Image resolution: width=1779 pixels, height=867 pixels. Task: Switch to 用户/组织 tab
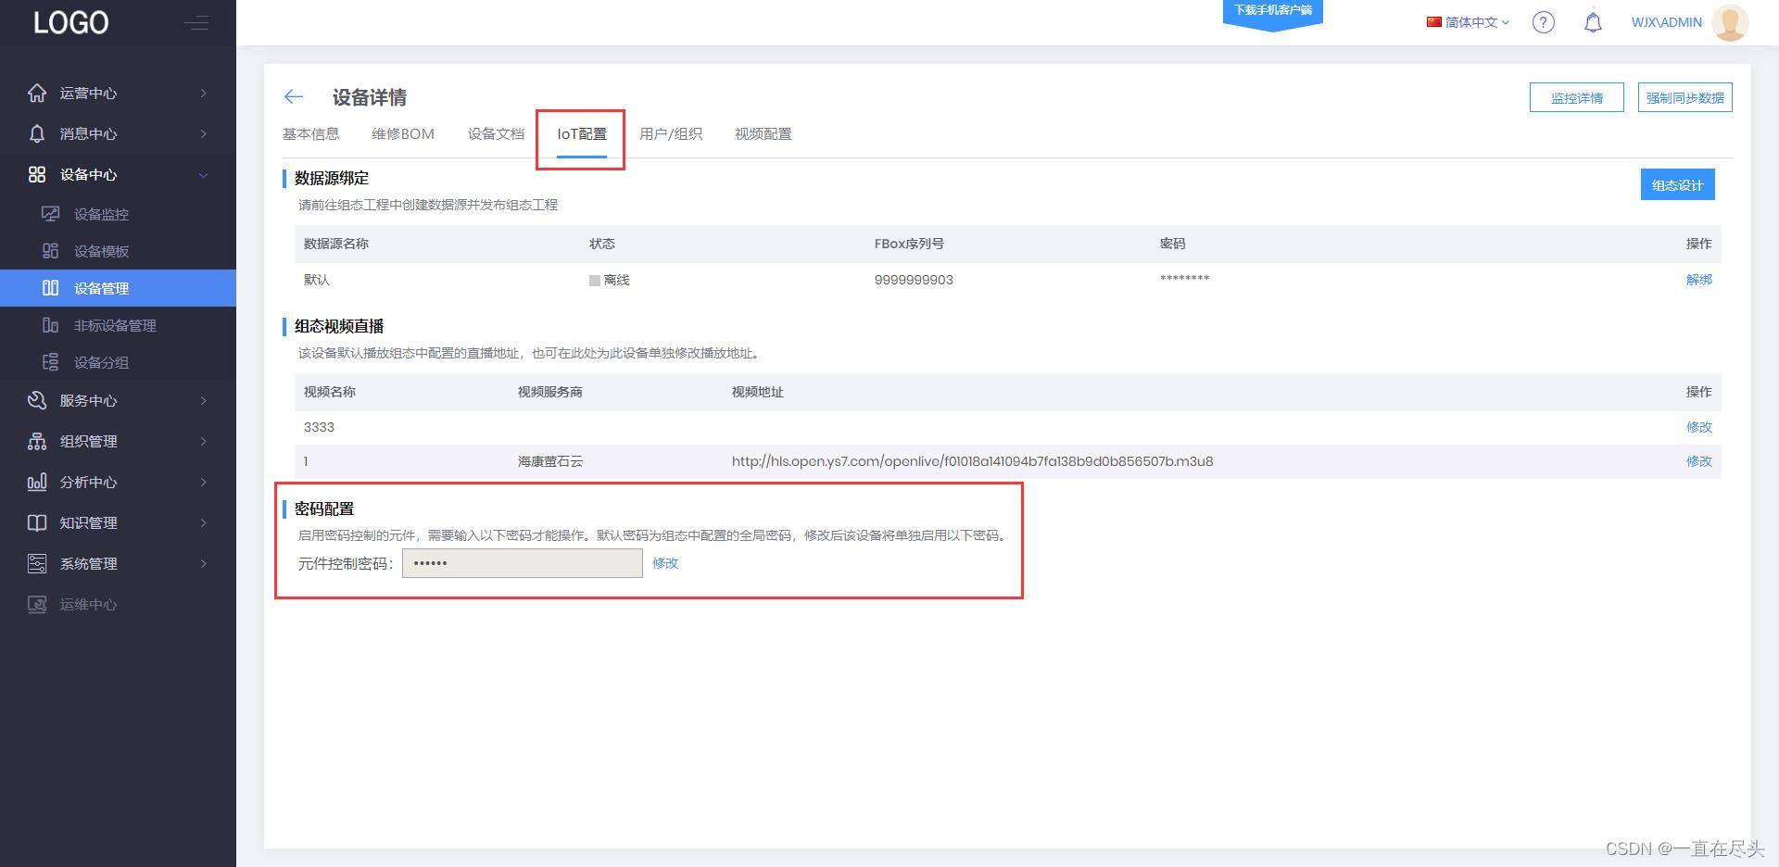671,133
